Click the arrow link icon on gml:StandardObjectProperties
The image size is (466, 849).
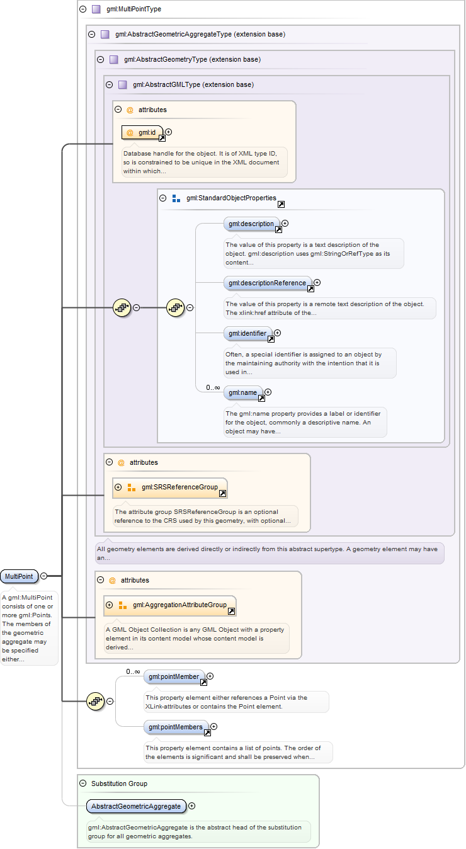[281, 204]
